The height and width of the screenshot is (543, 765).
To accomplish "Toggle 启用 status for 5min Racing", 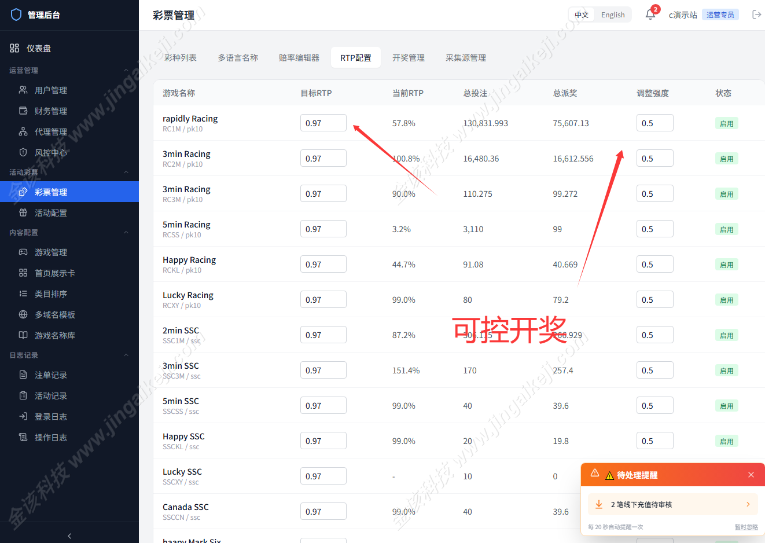I will click(727, 229).
